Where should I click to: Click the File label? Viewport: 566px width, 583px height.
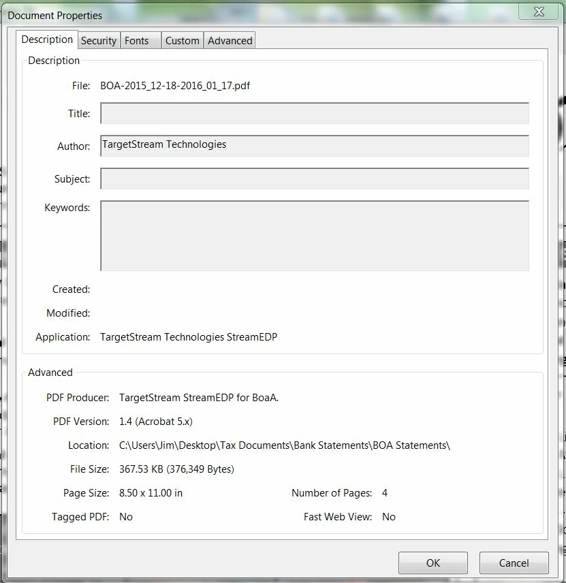point(81,86)
